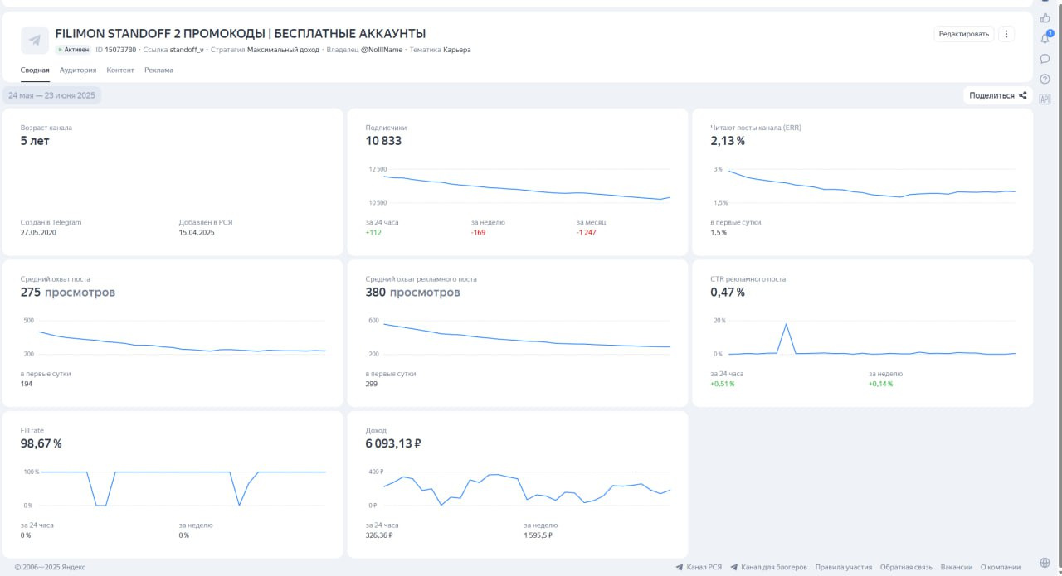
Task: Open the three-dot more options menu
Action: [x=1006, y=34]
